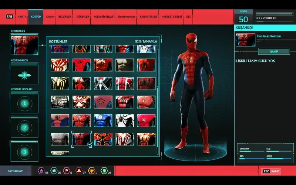Image resolution: width=296 pixels, height=185 pixels.
Task: Click the purple token icon showing 46
Action: tap(41, 171)
